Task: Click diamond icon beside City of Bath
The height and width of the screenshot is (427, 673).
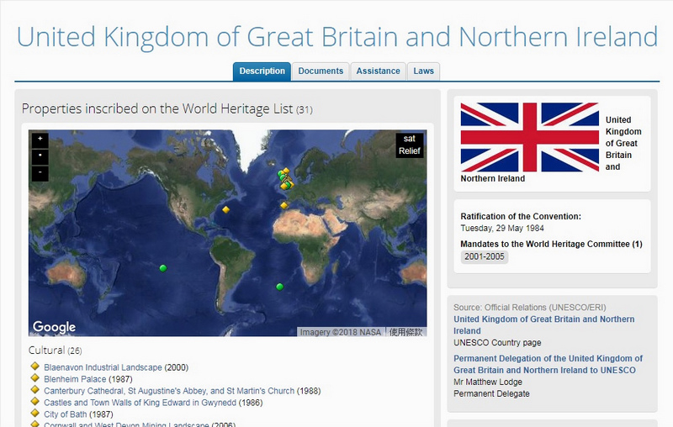Action: pos(35,413)
